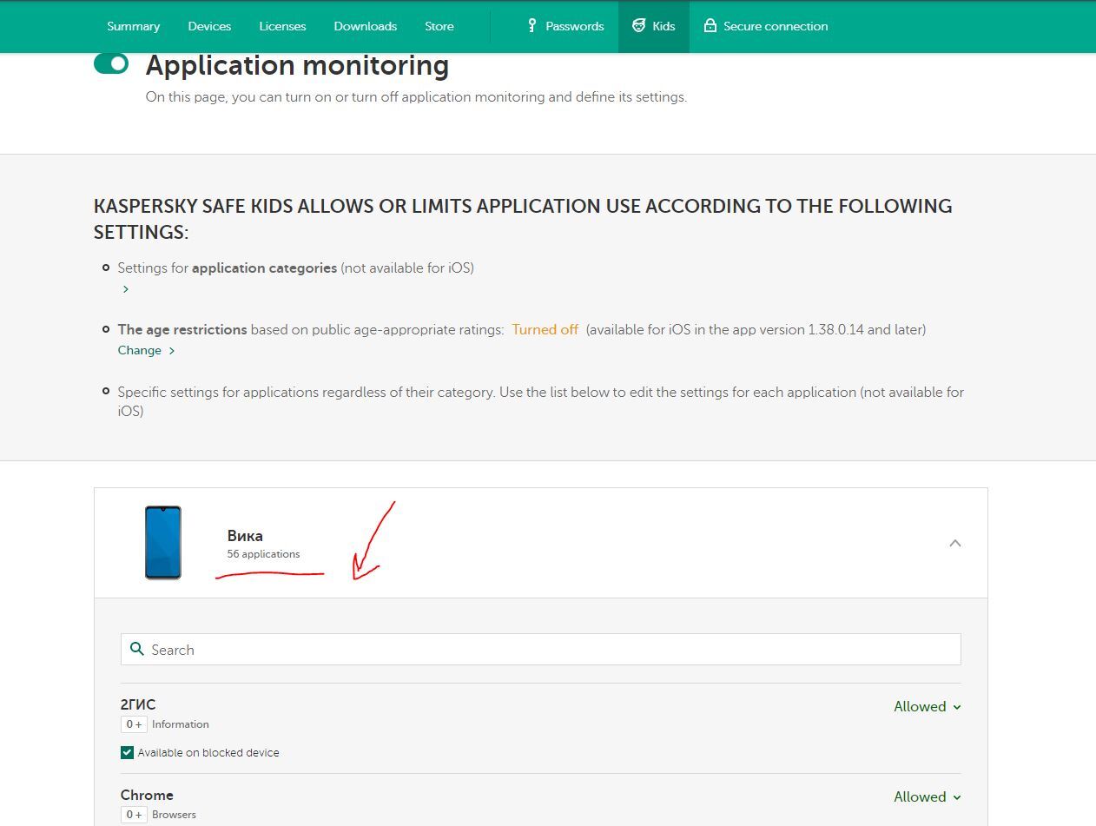Click the Kids face icon
The width and height of the screenshot is (1096, 826).
(639, 26)
